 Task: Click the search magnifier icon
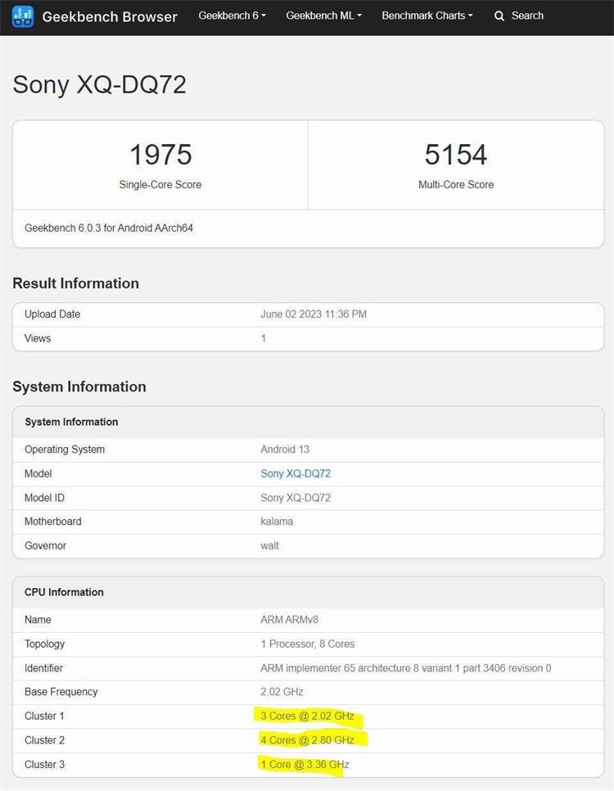point(499,16)
